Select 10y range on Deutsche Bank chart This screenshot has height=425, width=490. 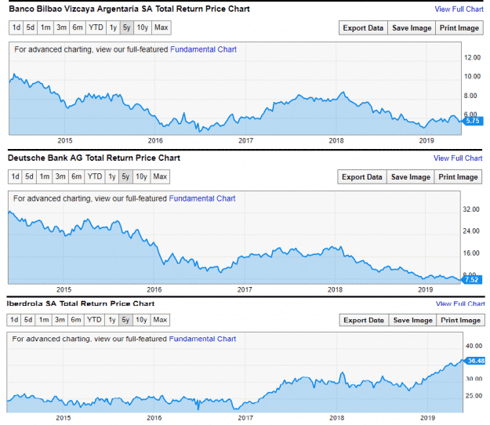pyautogui.click(x=142, y=177)
